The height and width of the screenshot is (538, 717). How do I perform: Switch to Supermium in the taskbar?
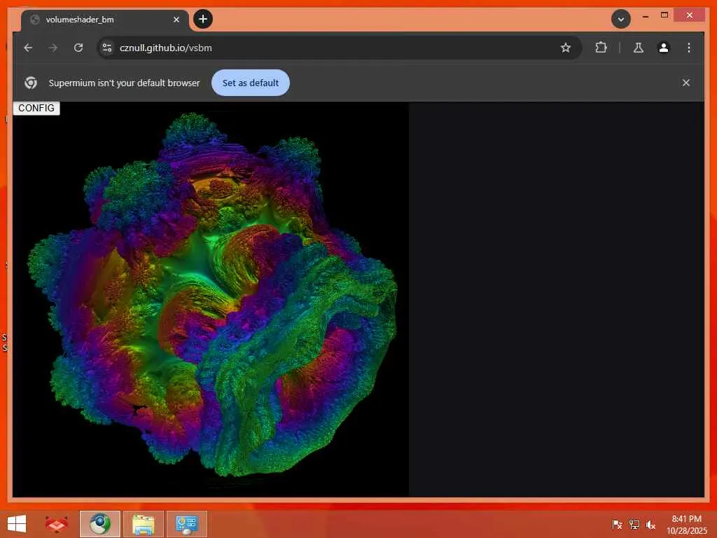(99, 524)
